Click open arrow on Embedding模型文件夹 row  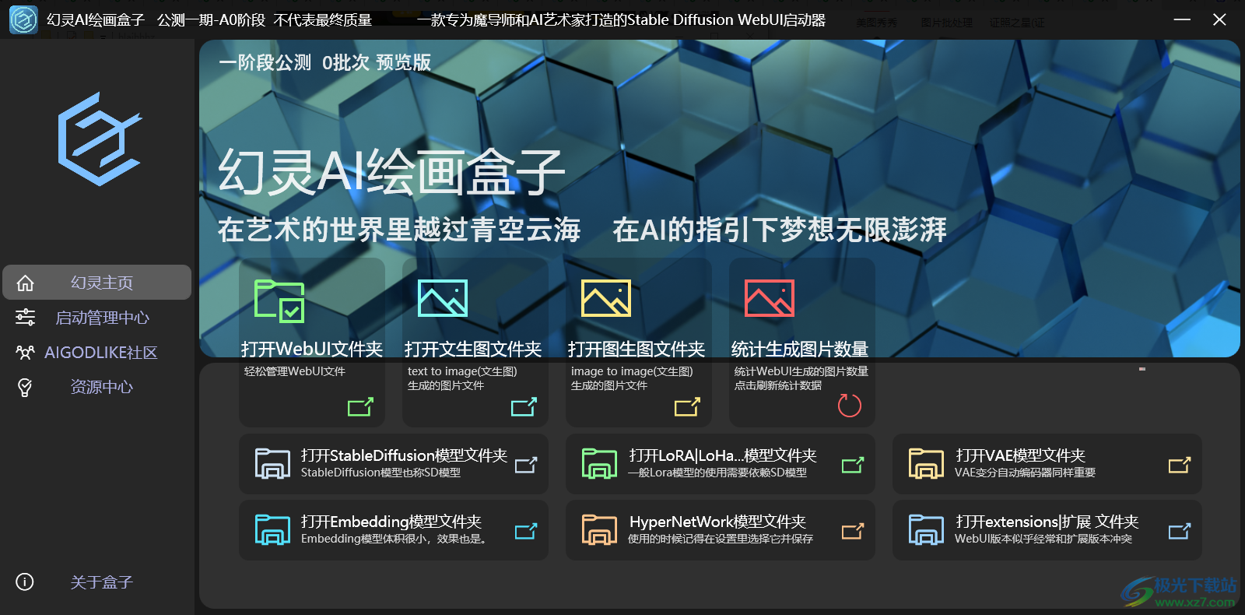coord(526,531)
